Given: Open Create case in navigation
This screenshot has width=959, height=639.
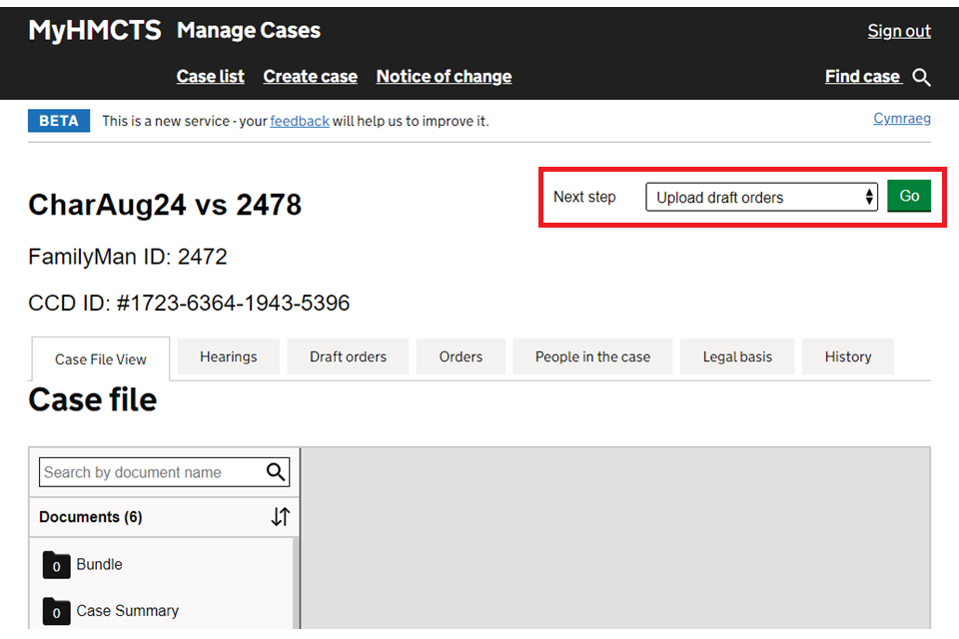Looking at the screenshot, I should pos(310,77).
